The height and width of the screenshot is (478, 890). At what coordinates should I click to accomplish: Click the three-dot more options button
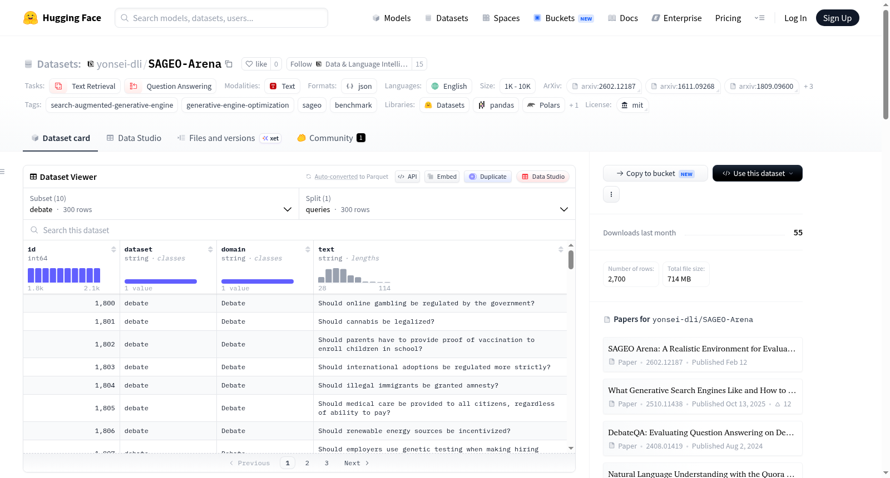[611, 194]
